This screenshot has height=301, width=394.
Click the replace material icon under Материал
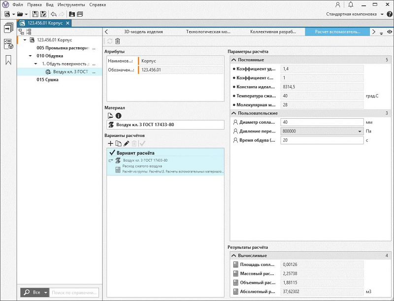110,116
